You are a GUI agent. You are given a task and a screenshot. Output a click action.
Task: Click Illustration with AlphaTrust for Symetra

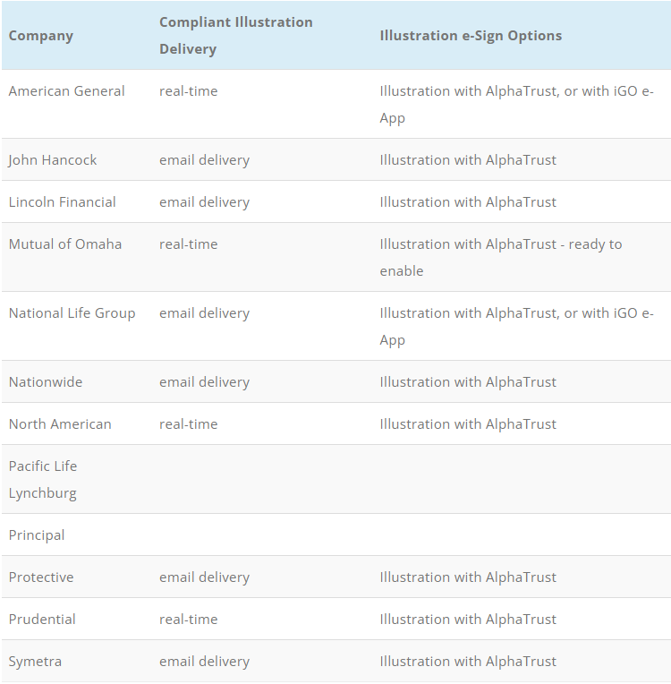[x=468, y=662]
